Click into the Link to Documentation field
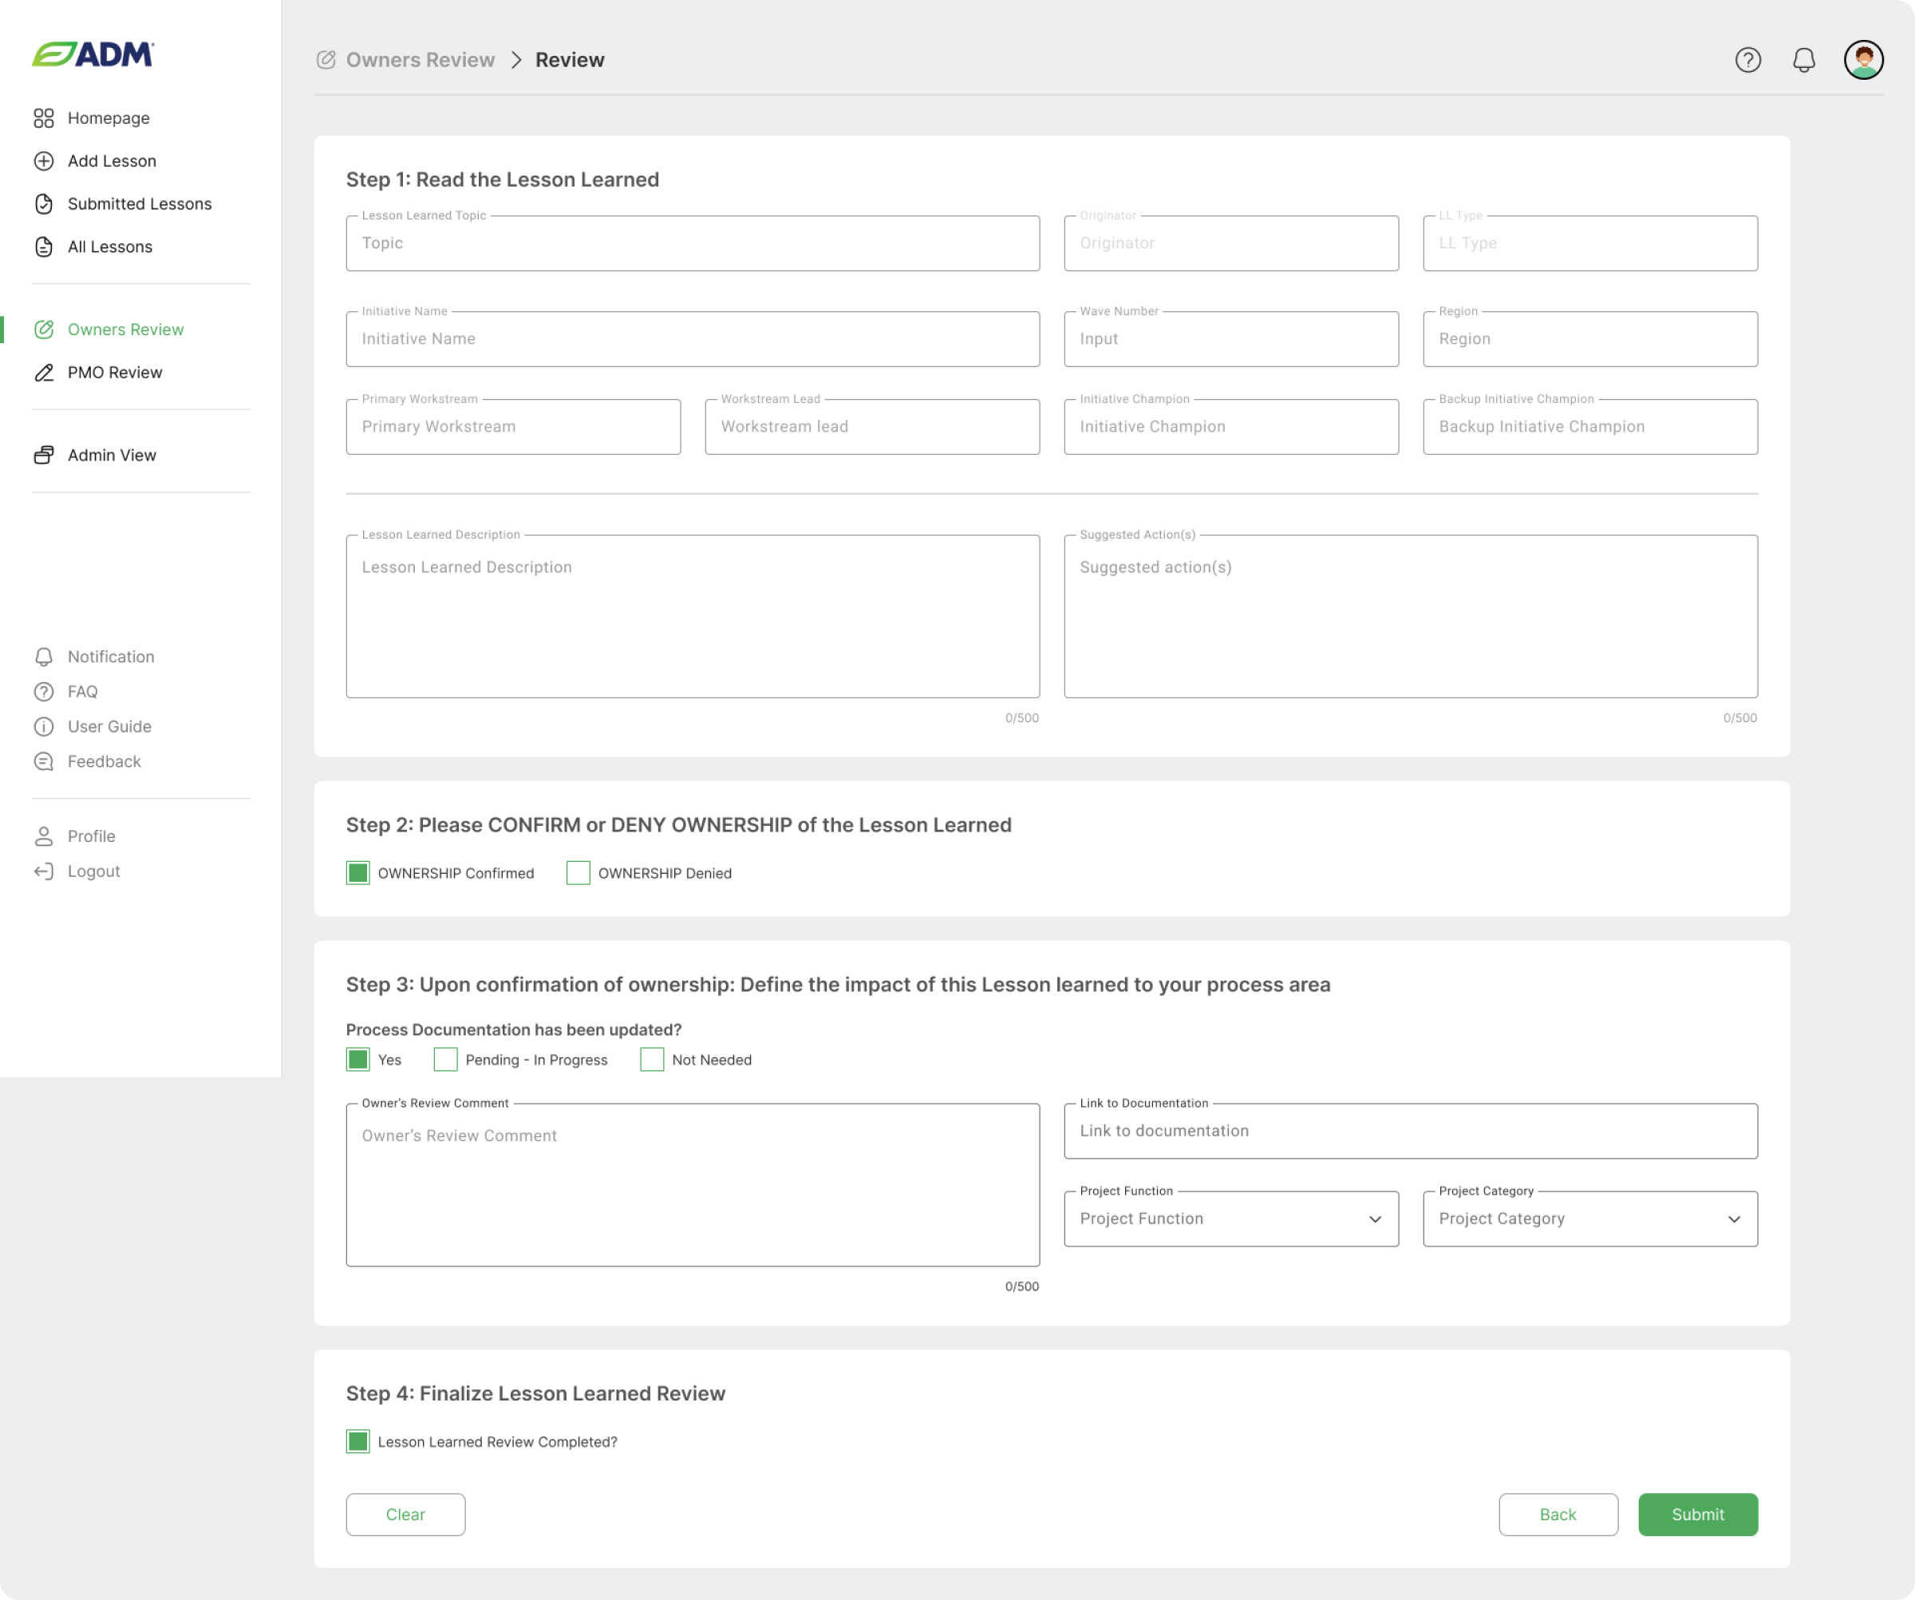This screenshot has width=1915, height=1600. [1410, 1131]
